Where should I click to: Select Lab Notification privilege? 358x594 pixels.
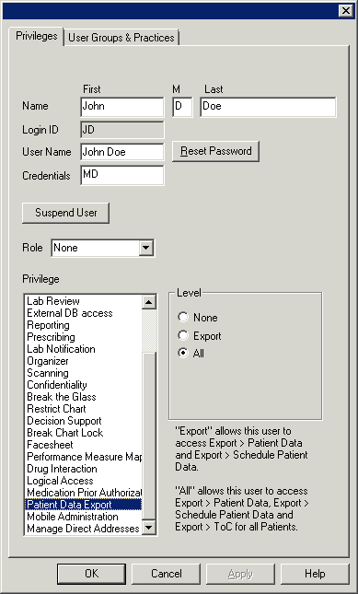[83, 349]
